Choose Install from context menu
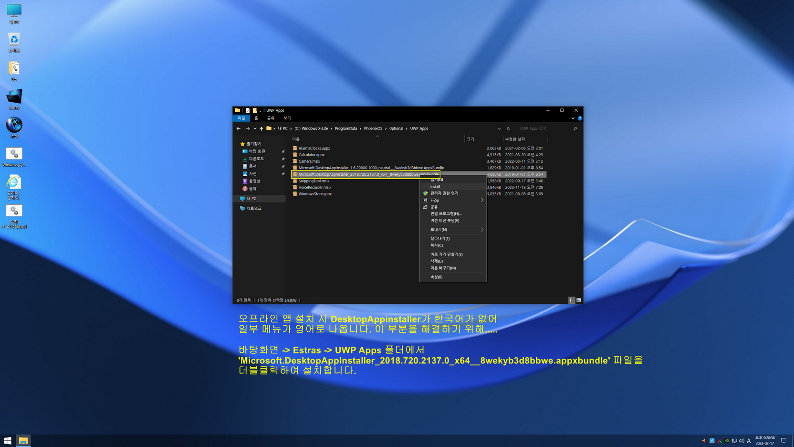794x447 pixels. pos(453,187)
